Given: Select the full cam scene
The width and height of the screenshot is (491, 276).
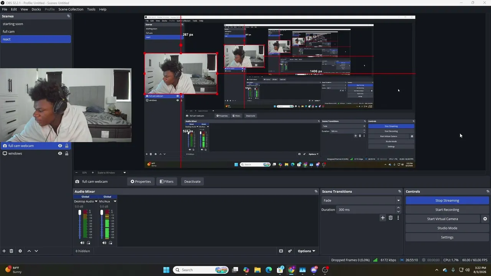Looking at the screenshot, I should (36, 31).
